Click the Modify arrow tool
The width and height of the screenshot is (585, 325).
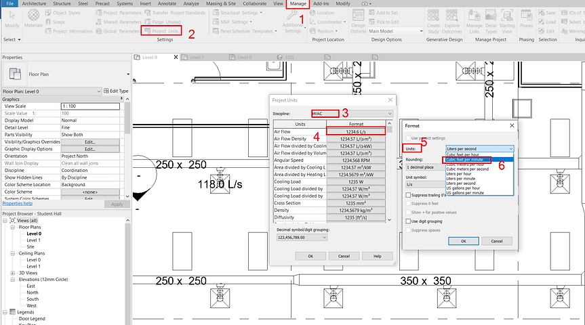(12, 18)
